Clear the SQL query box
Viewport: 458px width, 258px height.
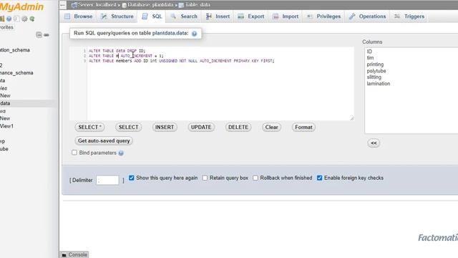click(x=272, y=128)
